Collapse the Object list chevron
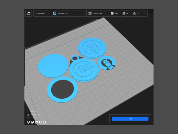Image resolution: width=178 pixels, height=134 pixels. 28,111
